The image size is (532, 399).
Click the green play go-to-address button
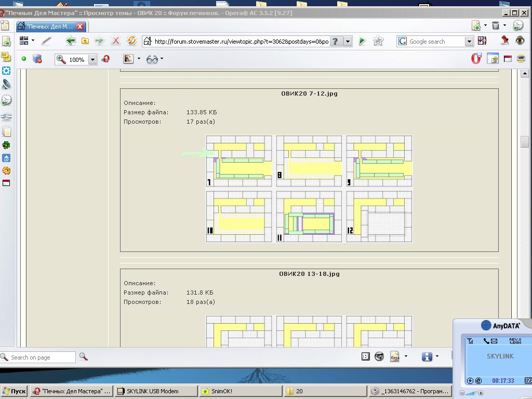pos(363,41)
